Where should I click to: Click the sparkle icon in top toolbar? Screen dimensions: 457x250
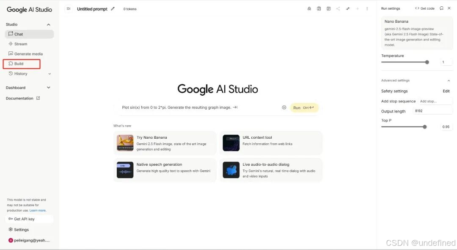coord(348,9)
